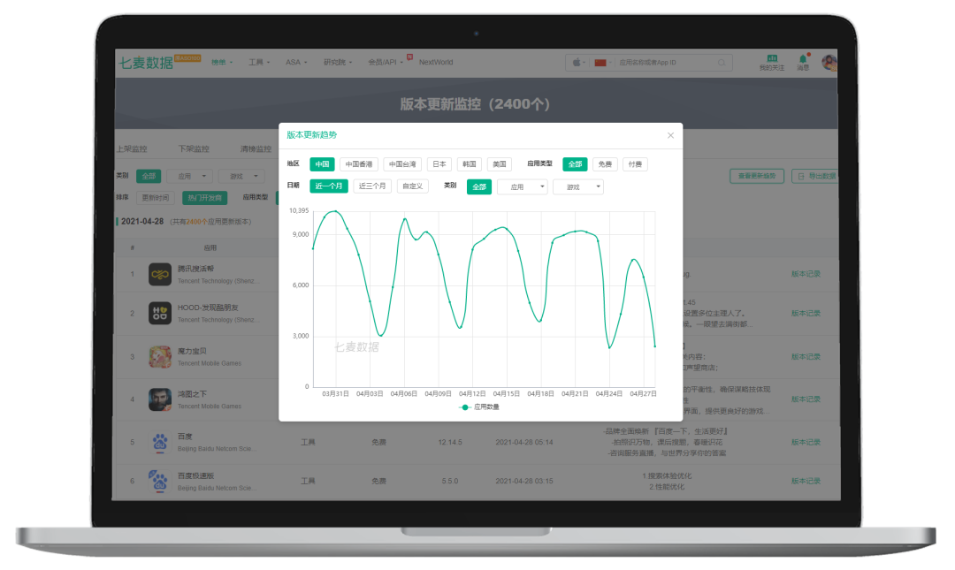Open 版本记录 link for 百度
Image resolution: width=955 pixels, height=570 pixels.
[x=806, y=443]
